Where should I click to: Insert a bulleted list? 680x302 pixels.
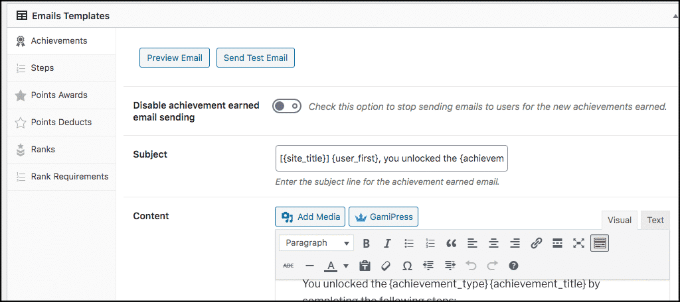[409, 243]
